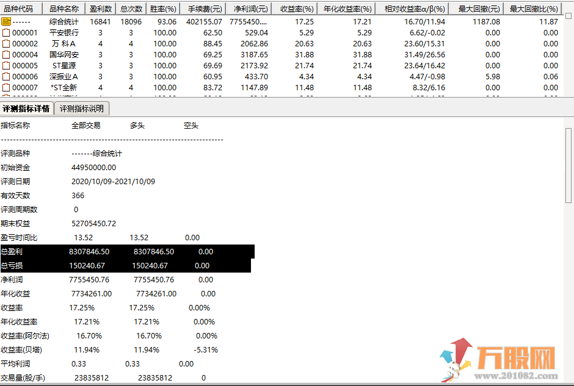
Task: Click the folder icon of 综合统计 row
Action: [6, 21]
